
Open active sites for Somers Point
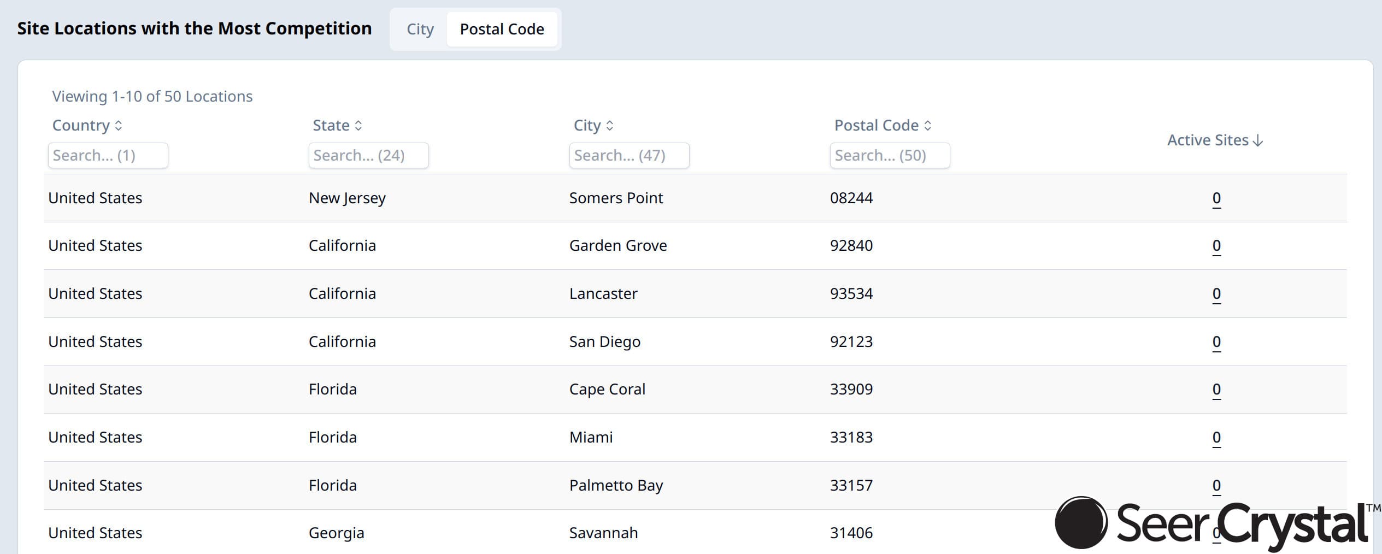1215,198
